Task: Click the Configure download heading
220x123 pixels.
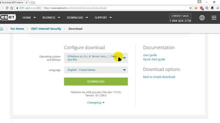Action: 84,47
